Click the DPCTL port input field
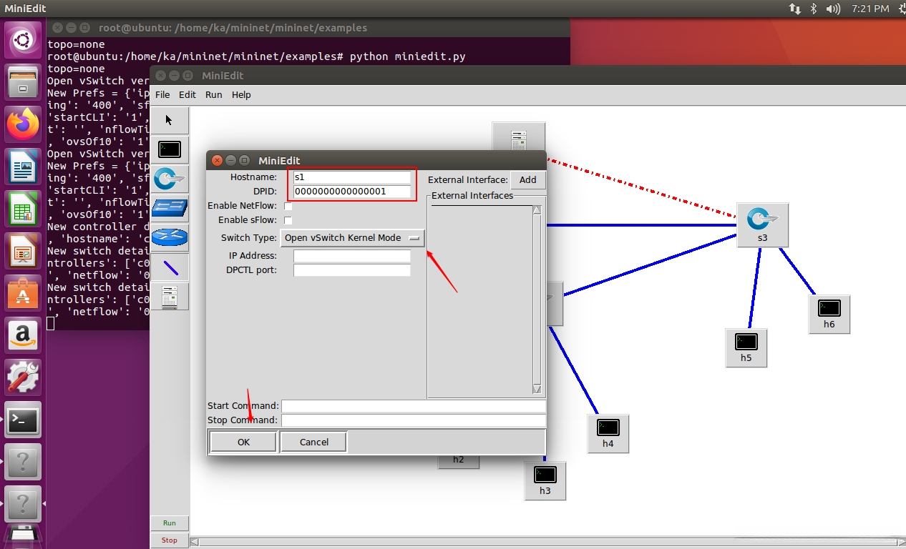This screenshot has width=906, height=549. pos(352,270)
